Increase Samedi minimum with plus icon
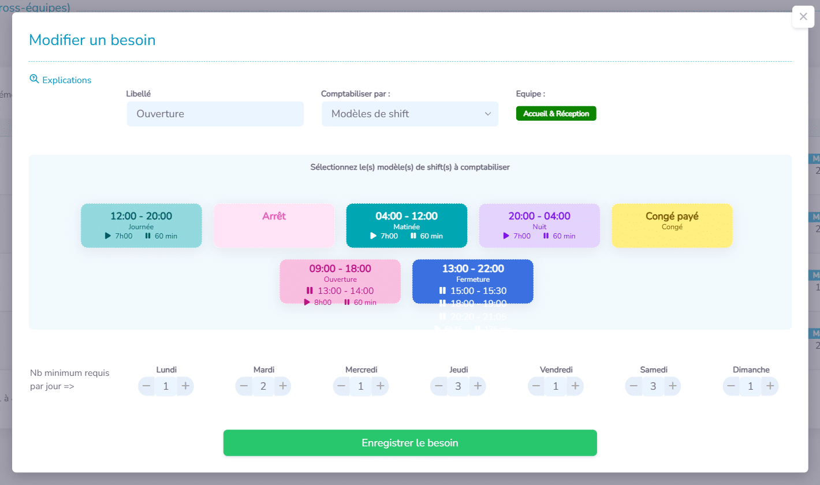820x485 pixels. [x=673, y=386]
